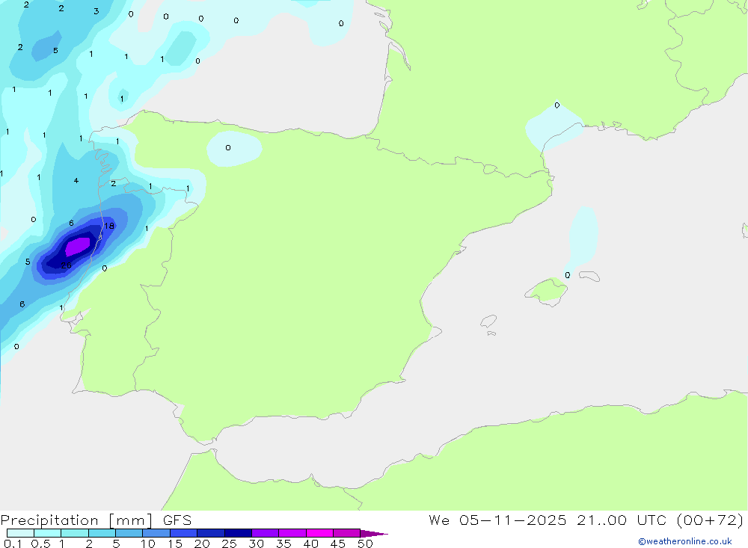The width and height of the screenshot is (748, 548).
Task: Click the '4' precipitation value off the coast
Action: coord(76,181)
